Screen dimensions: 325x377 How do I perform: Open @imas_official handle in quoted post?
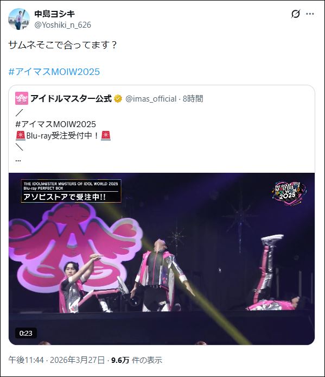tap(151, 98)
